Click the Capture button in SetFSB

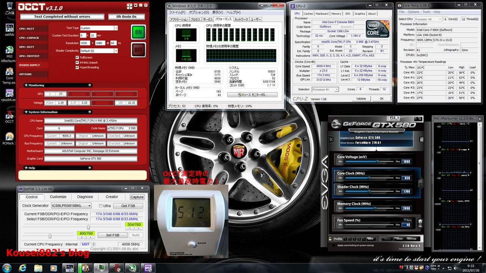137,197
